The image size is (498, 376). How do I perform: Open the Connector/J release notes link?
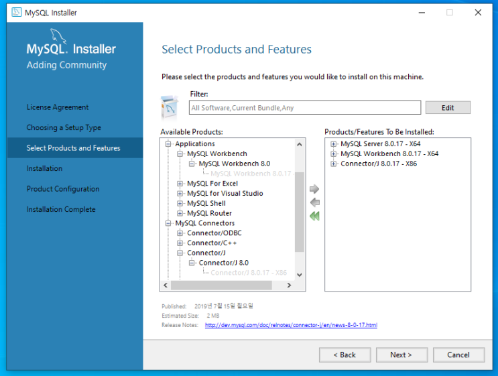pyautogui.click(x=291, y=325)
